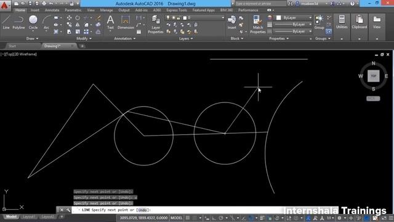Viewport: 394px width, 222px height.
Task: Switch to the Insert ribbon tab
Action: 35,10
